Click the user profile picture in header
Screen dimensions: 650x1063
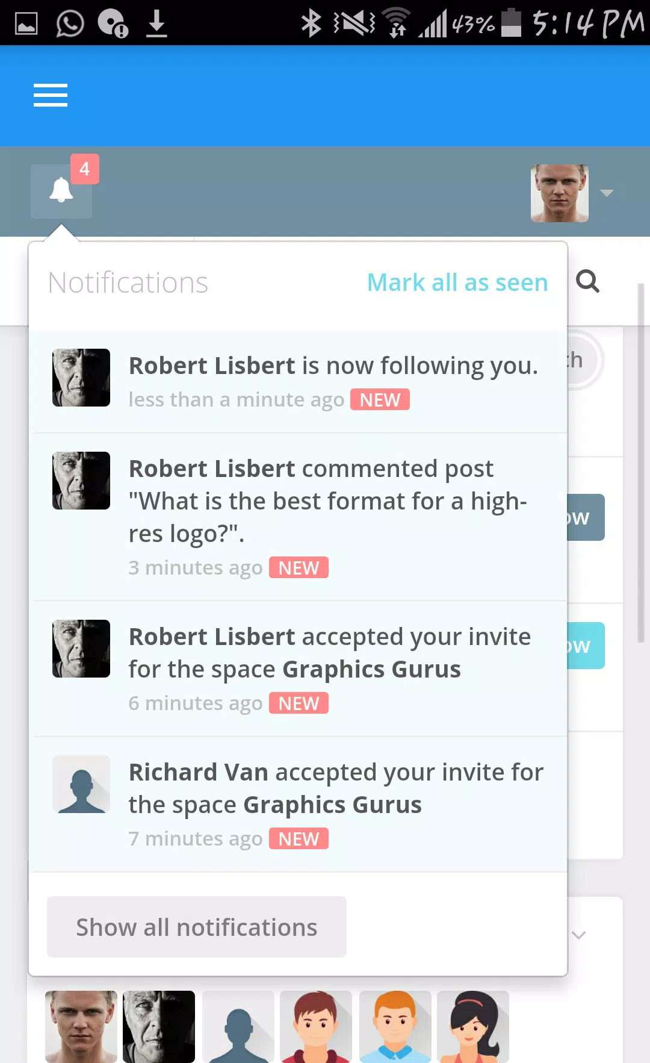point(560,193)
